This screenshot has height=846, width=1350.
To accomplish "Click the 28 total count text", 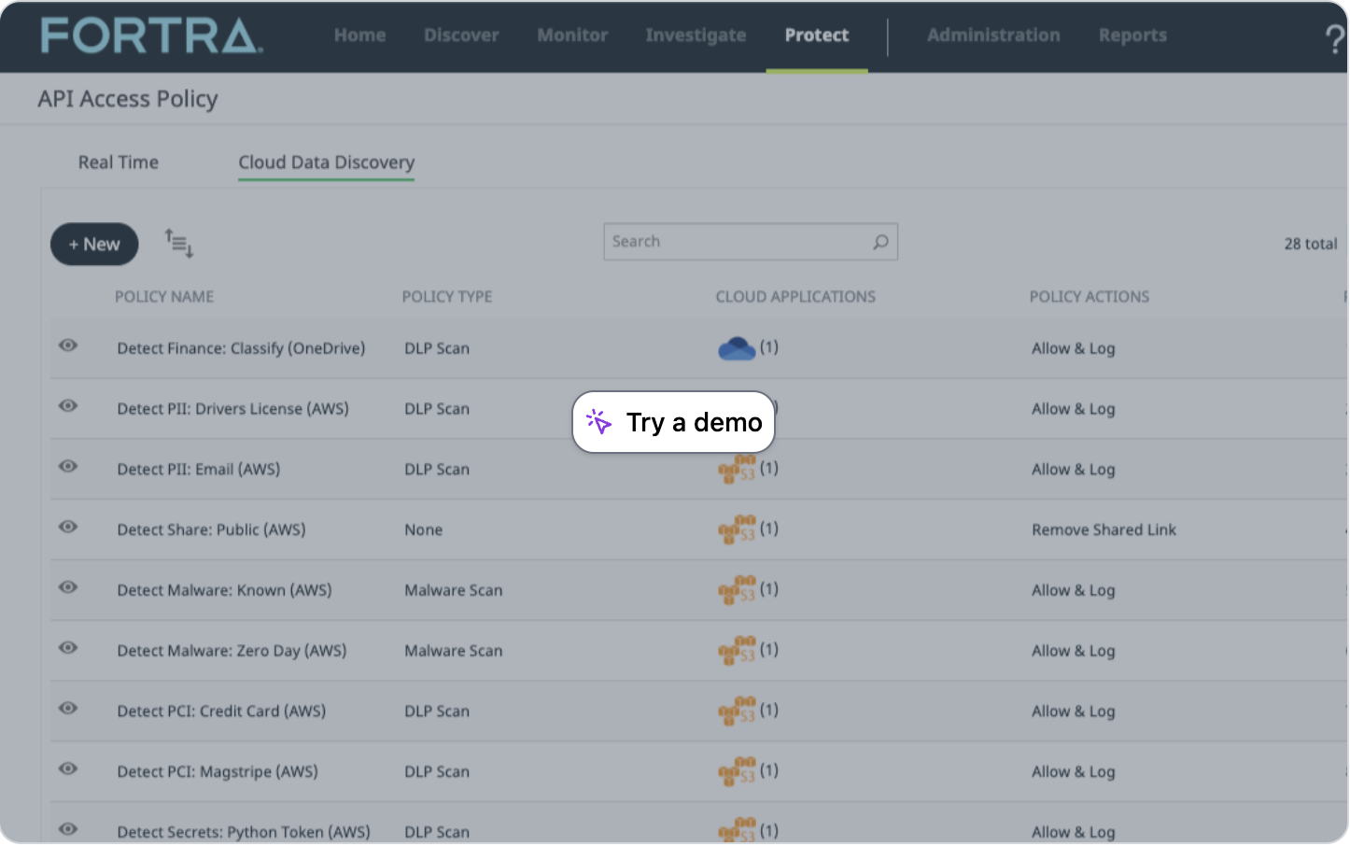I will (x=1311, y=244).
